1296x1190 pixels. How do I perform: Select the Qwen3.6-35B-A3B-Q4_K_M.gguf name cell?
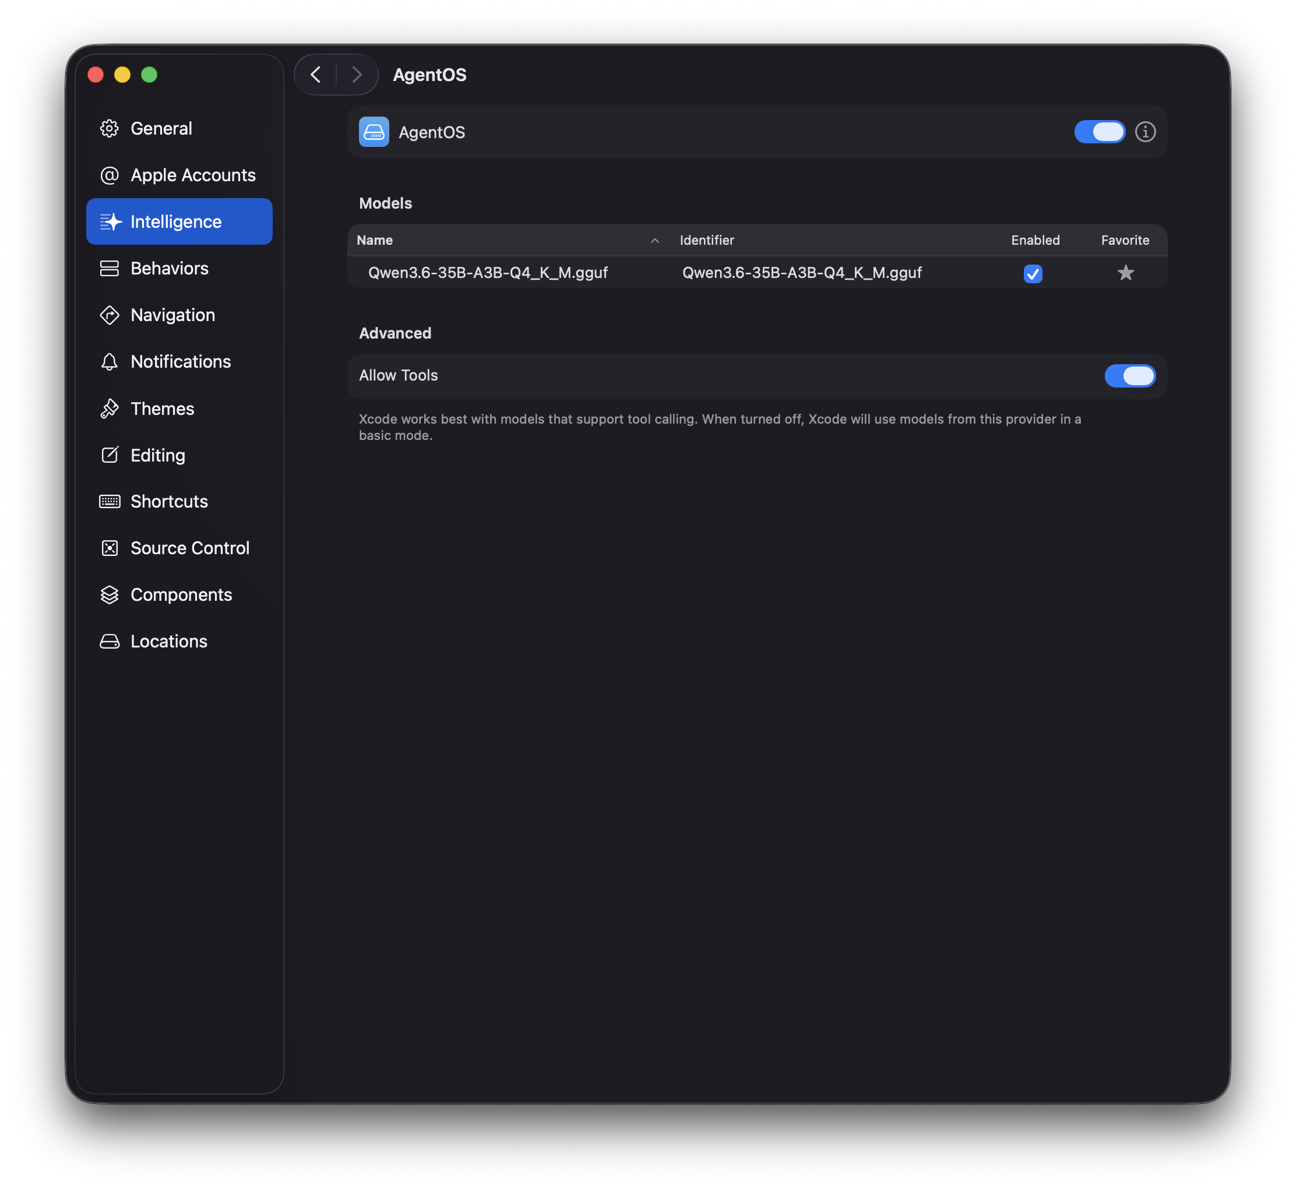tap(487, 273)
